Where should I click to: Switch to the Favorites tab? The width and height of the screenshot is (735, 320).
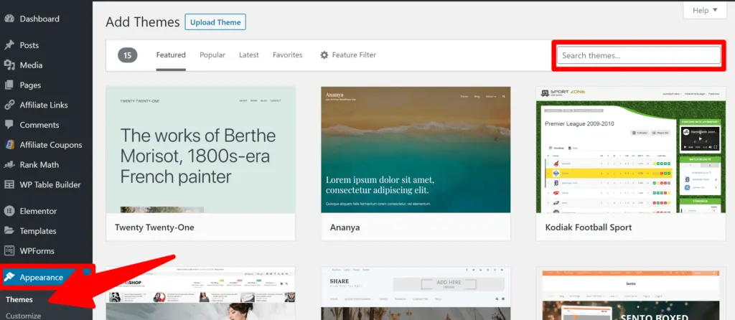tap(287, 55)
